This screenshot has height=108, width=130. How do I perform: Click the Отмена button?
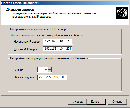pos(117,102)
